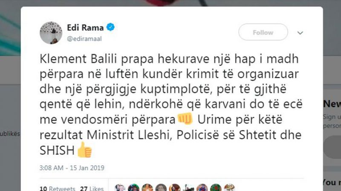This screenshot has width=341, height=191.
Task: Click the fourth liker avatar with gray portrait
Action: tap(161, 188)
